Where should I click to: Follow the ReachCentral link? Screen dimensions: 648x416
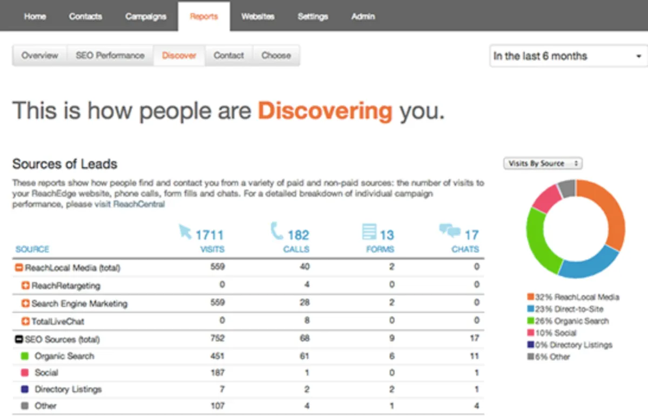pyautogui.click(x=139, y=205)
